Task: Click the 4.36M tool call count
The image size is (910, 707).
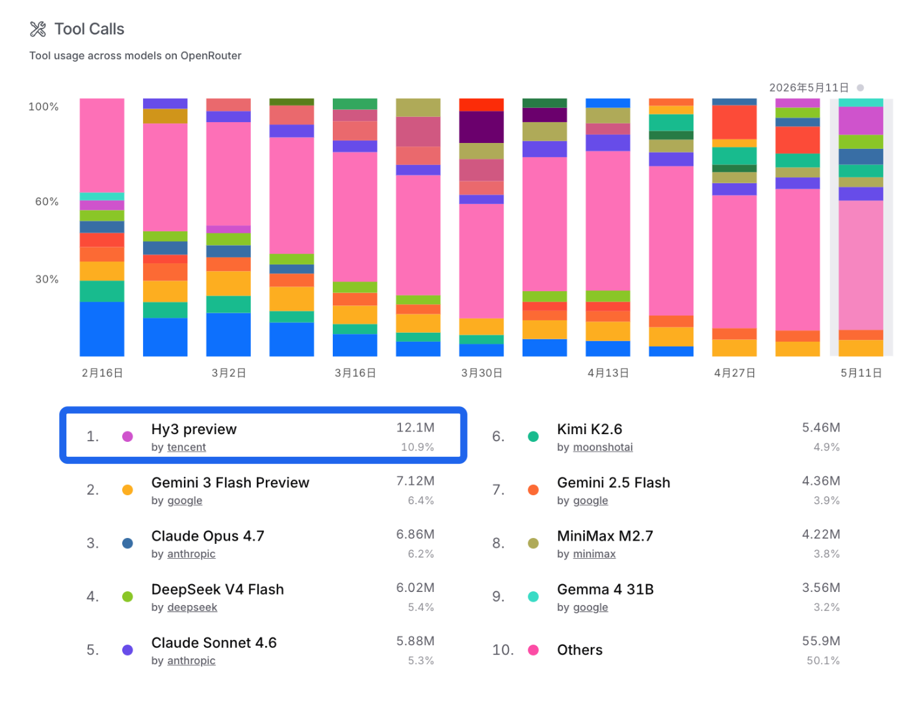Action: pos(821,481)
